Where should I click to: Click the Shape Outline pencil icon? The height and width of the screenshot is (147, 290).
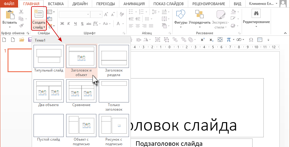(x=233, y=18)
